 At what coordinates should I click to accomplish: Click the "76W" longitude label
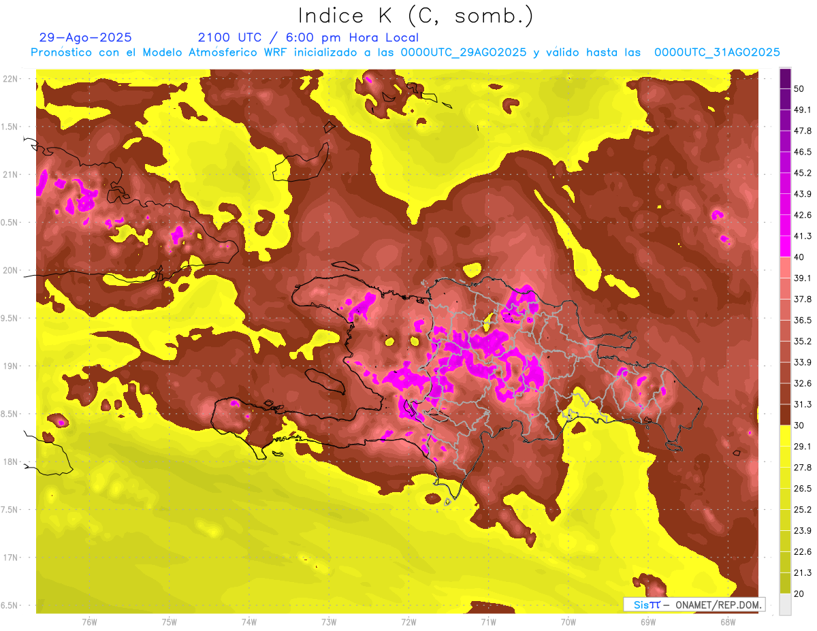coord(89,621)
